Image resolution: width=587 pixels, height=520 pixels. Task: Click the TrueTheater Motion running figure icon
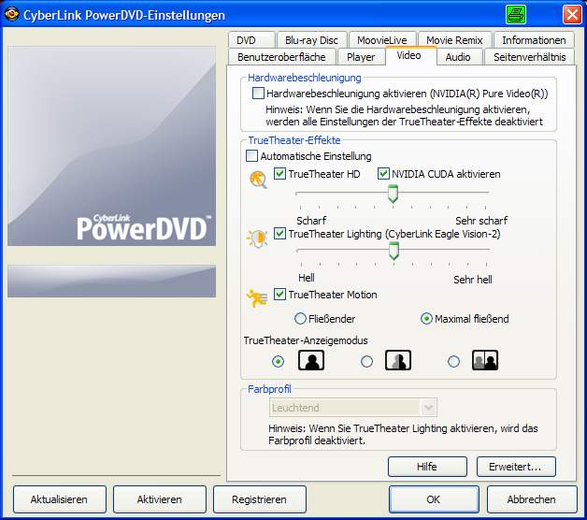(257, 298)
